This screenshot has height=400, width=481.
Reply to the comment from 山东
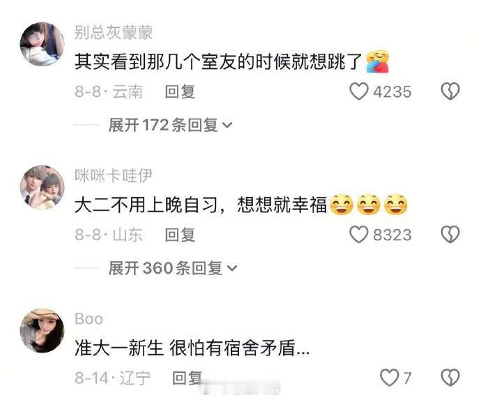180,235
